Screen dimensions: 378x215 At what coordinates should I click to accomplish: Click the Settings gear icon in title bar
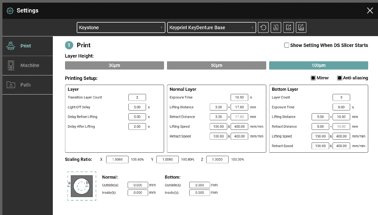click(x=10, y=11)
